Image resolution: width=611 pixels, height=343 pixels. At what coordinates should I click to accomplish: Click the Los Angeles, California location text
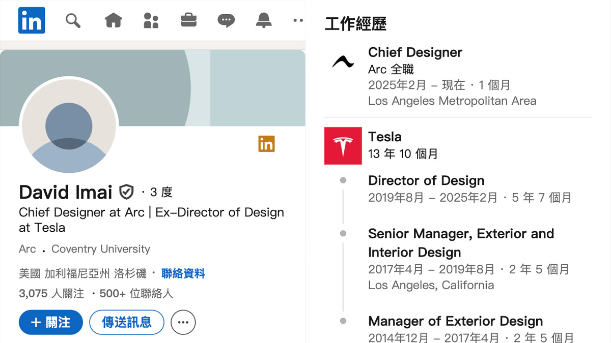click(x=431, y=285)
